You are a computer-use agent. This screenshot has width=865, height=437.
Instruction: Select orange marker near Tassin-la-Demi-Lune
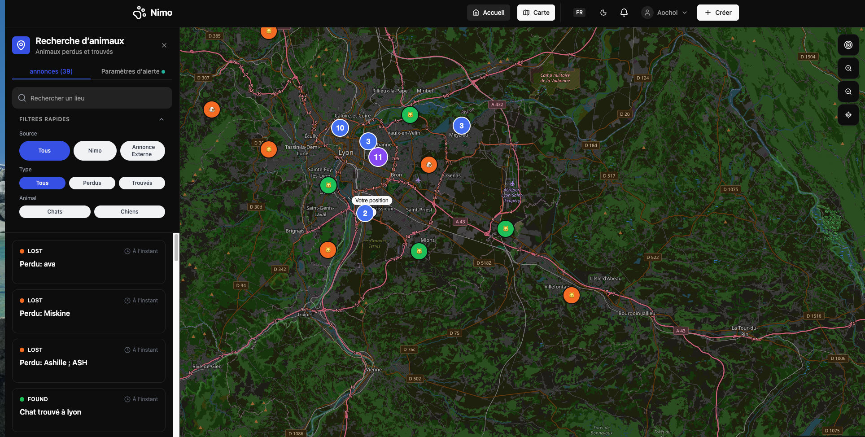click(x=269, y=149)
